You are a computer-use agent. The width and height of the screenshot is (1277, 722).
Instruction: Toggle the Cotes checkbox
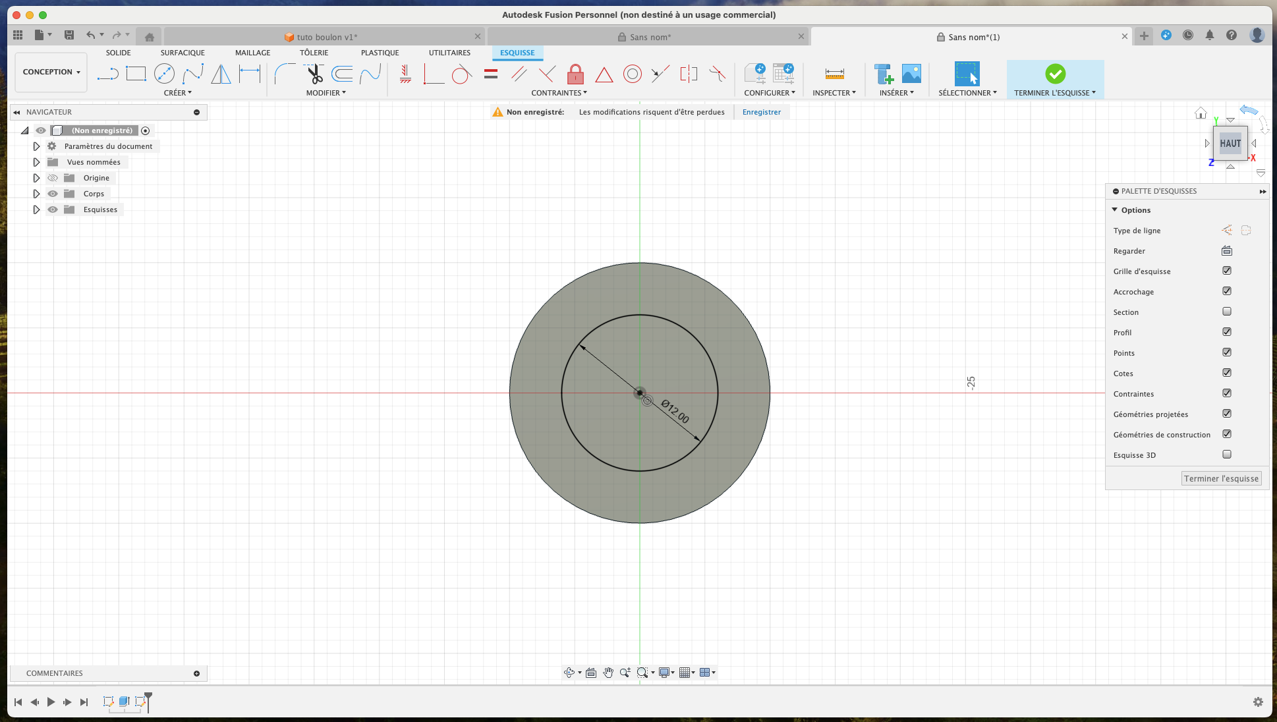(x=1227, y=373)
